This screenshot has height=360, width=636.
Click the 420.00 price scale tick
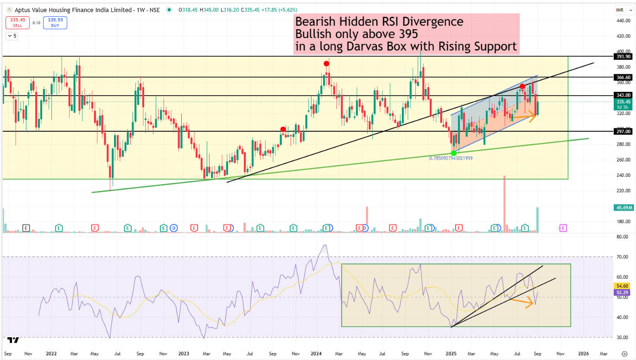(x=624, y=36)
